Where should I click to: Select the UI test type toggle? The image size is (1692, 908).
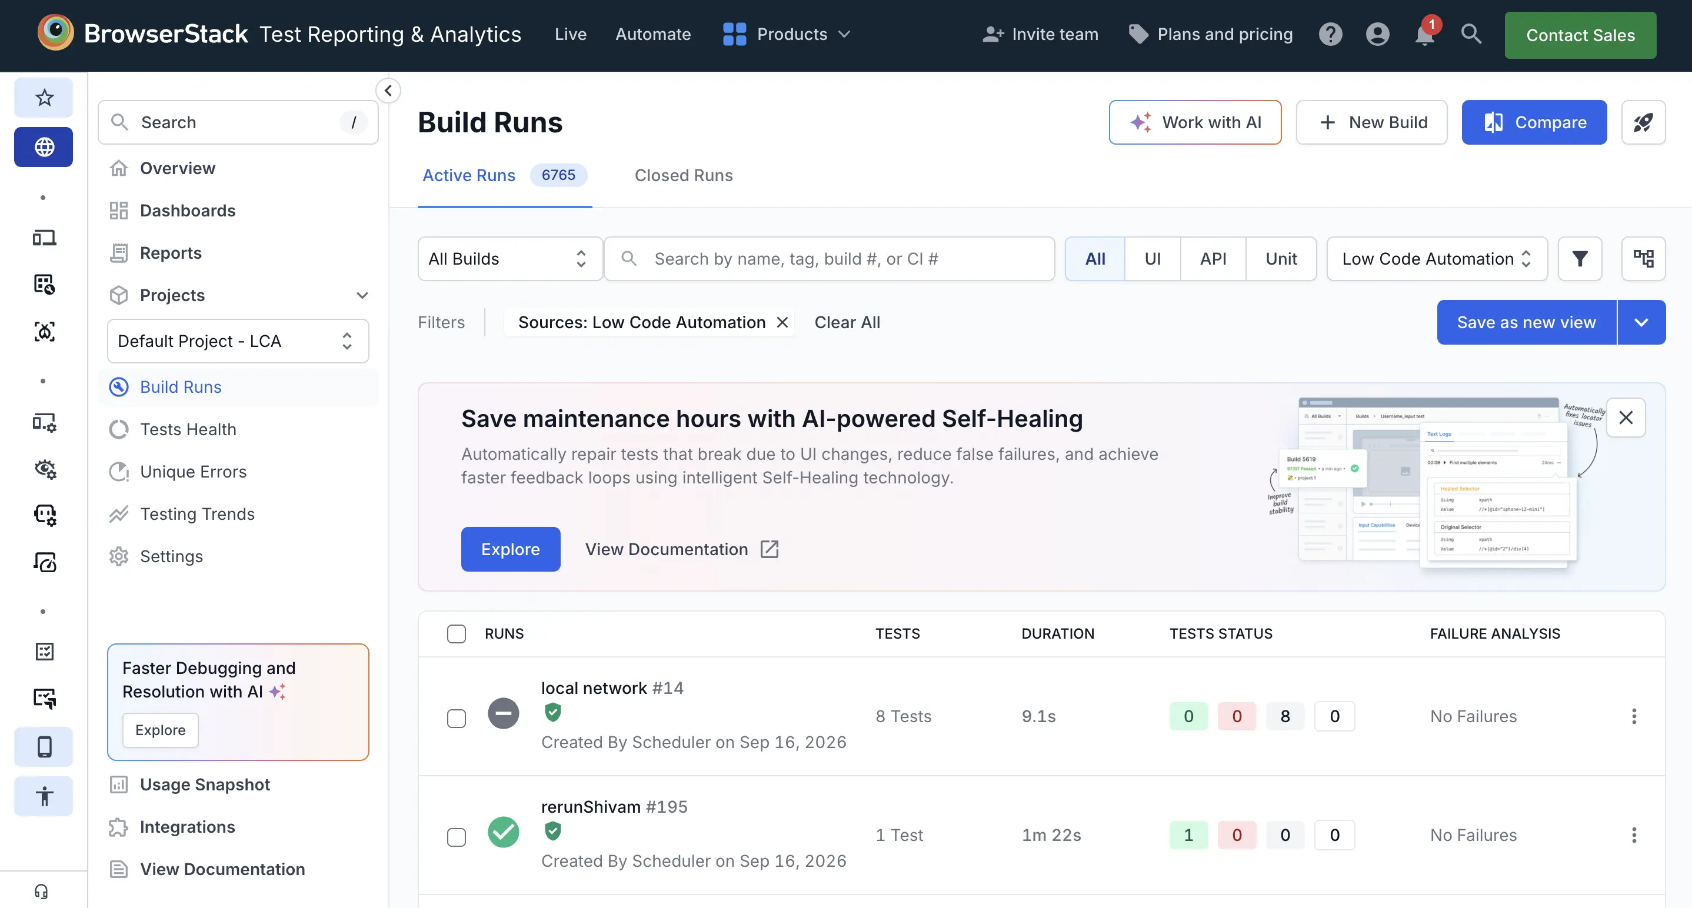(x=1152, y=259)
